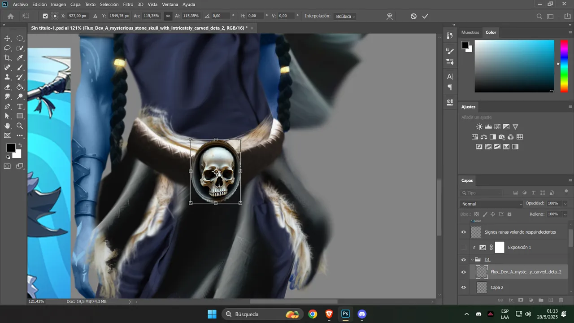This screenshot has height=323, width=574.
Task: Switch between free transform and warp modes
Action: click(390, 16)
